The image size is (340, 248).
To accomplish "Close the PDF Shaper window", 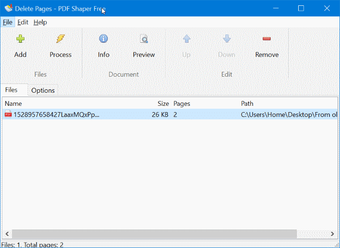I will (x=327, y=8).
